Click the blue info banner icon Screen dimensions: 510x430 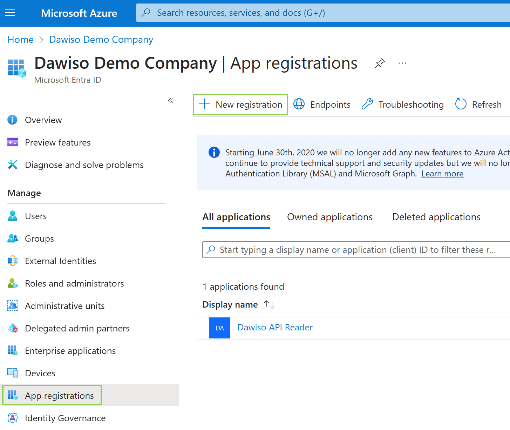pyautogui.click(x=214, y=153)
